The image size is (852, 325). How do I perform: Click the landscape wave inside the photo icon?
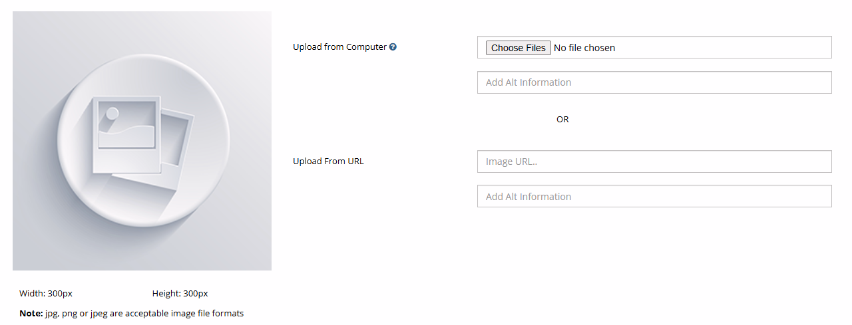tap(126, 134)
